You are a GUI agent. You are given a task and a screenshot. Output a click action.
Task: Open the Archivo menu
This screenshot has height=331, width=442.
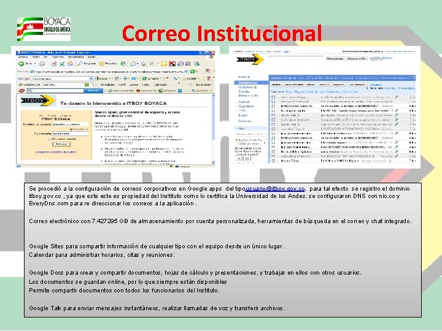point(23,57)
